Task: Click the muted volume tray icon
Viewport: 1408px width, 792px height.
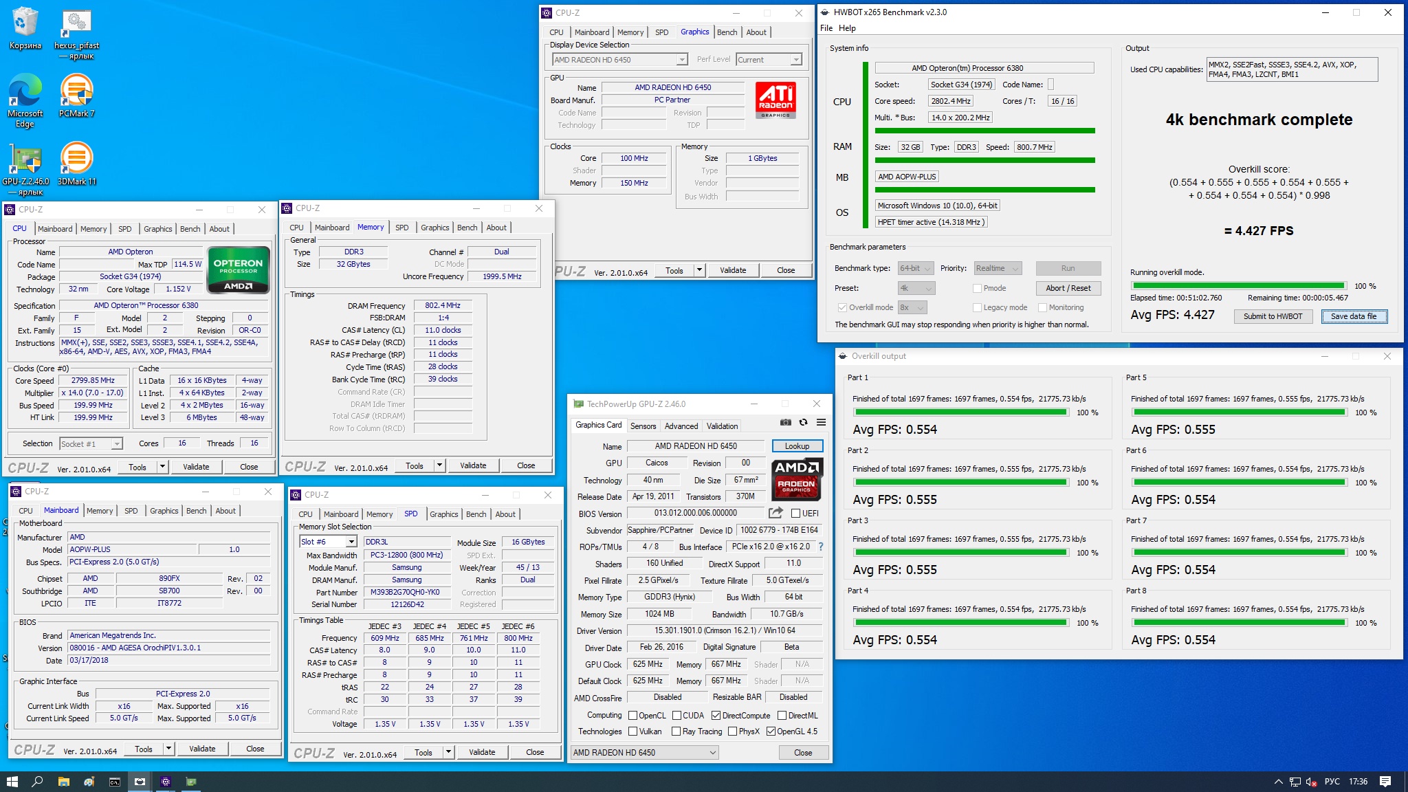Action: coord(1312,782)
